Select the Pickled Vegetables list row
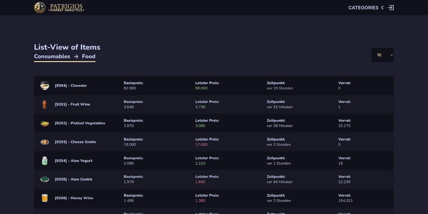The height and width of the screenshot is (214, 428). (x=214, y=123)
